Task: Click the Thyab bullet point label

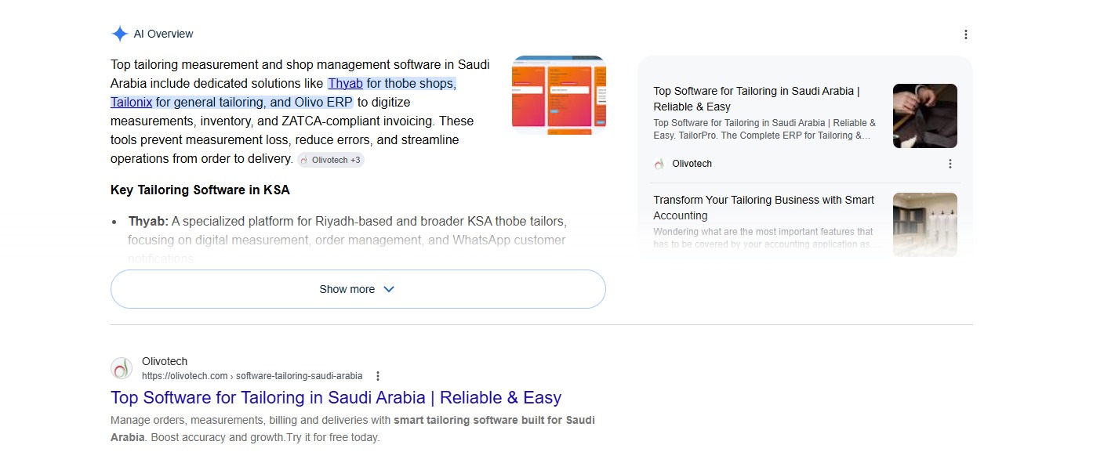Action: coord(148,221)
